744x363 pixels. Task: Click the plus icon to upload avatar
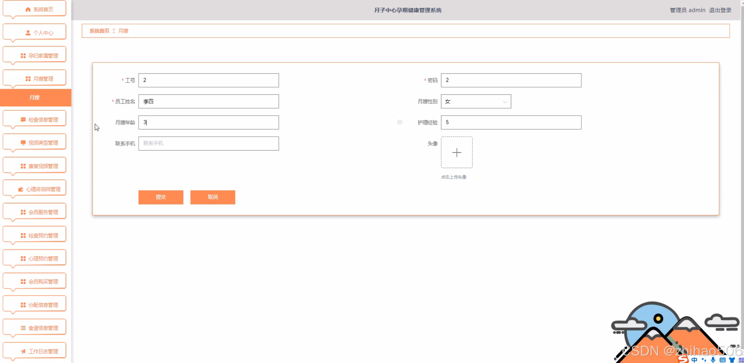click(x=457, y=152)
